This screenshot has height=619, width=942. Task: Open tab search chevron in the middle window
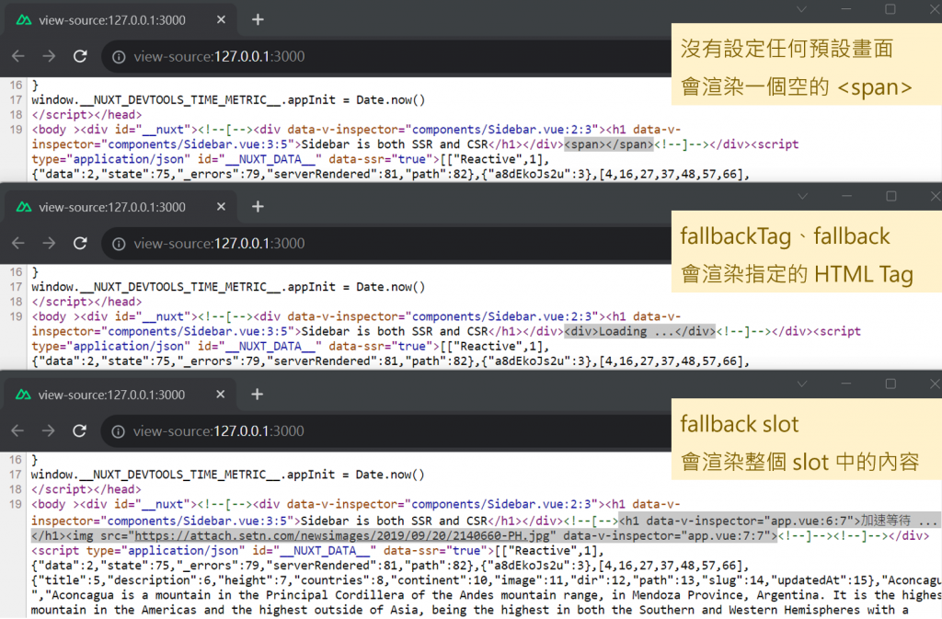point(802,196)
